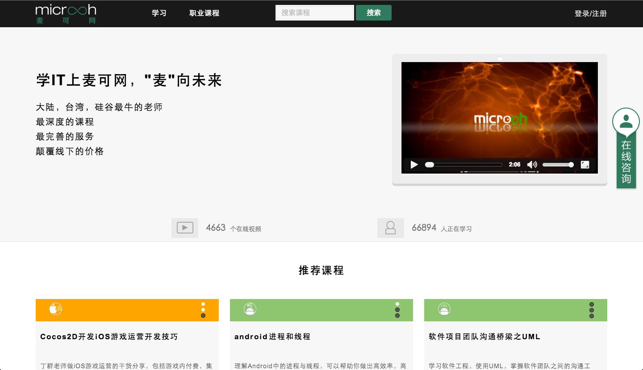Click the 搜索课程 input field
This screenshot has height=370, width=643.
[x=315, y=12]
